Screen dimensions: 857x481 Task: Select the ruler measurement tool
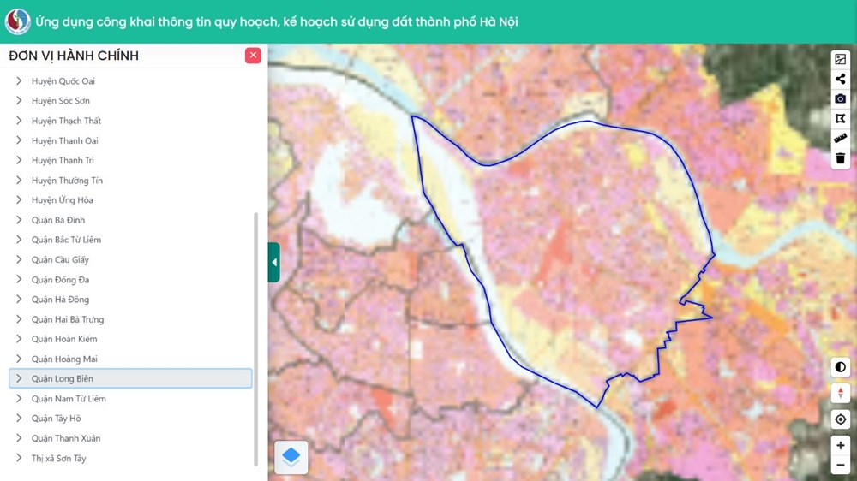[840, 138]
